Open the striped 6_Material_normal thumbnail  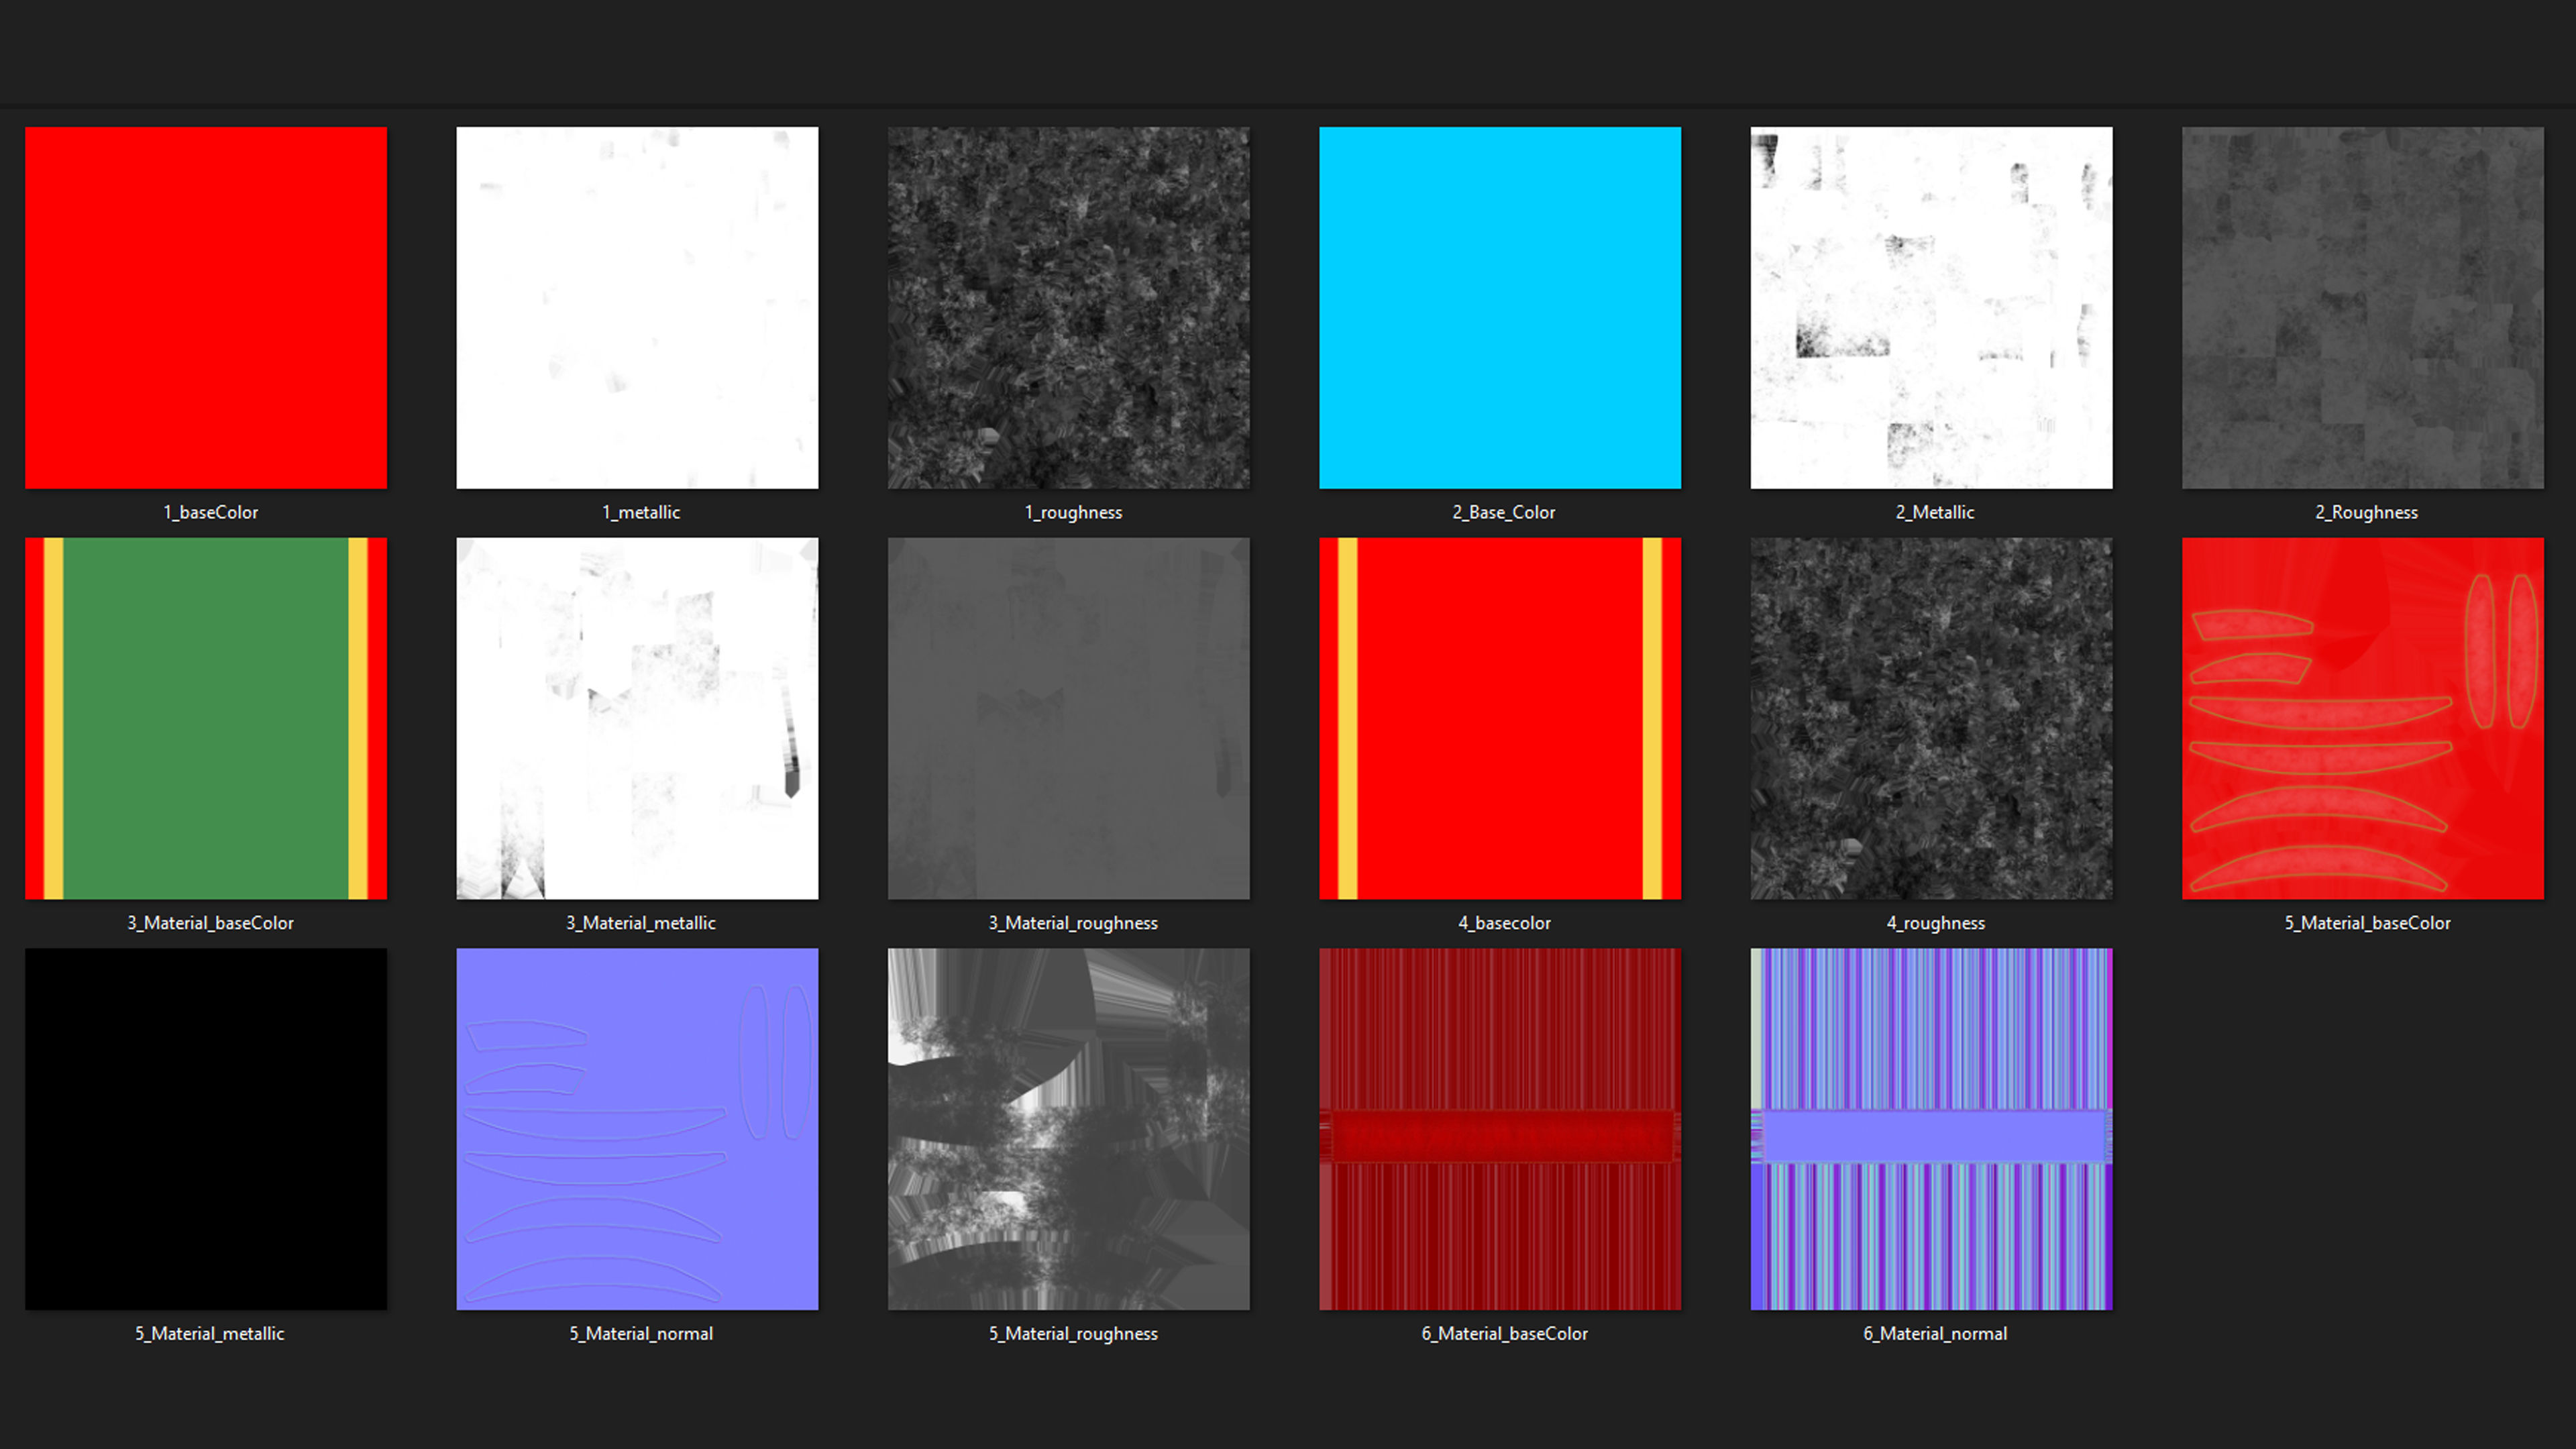click(1931, 1129)
